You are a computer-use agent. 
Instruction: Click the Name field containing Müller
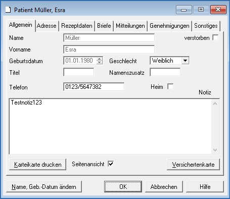[x=109, y=38]
